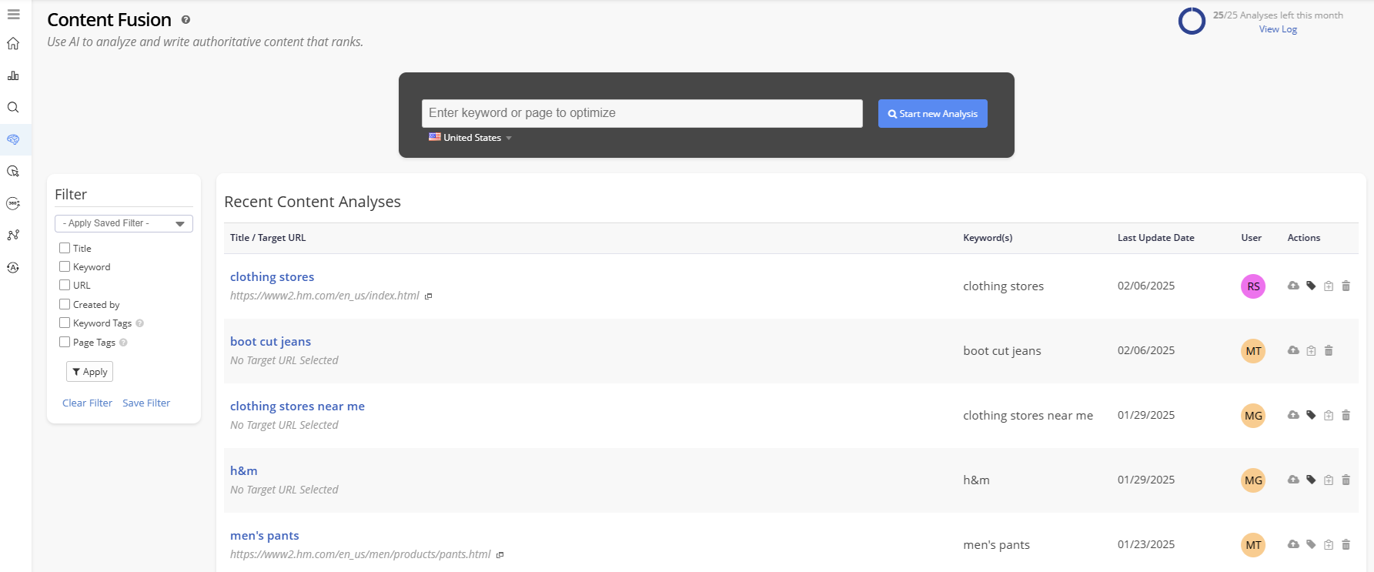Open the United States country selector

470,138
